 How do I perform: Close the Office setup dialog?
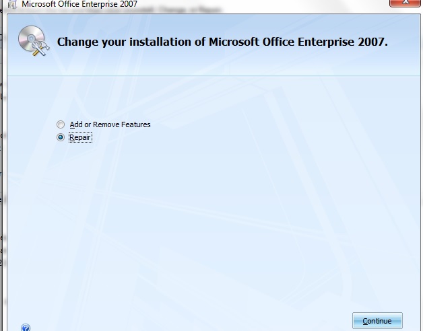(x=404, y=3)
